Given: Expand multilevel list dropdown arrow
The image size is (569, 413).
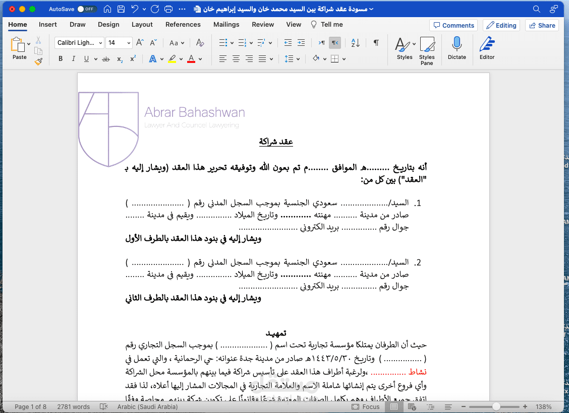Looking at the screenshot, I should point(270,43).
